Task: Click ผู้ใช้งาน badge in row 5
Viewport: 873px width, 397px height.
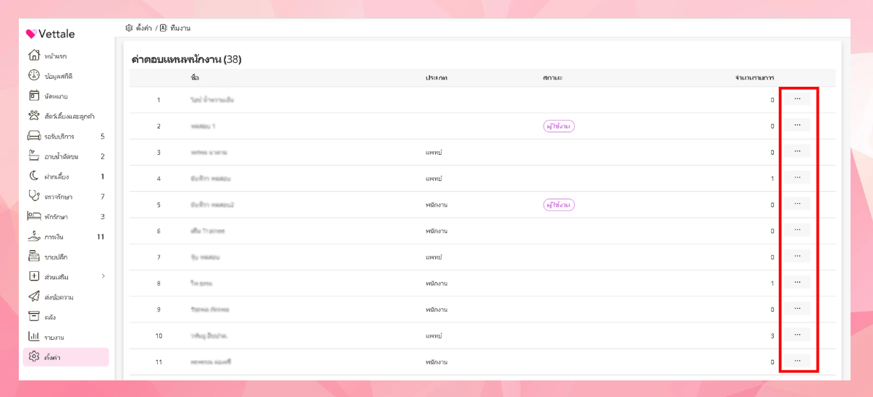Action: point(559,205)
